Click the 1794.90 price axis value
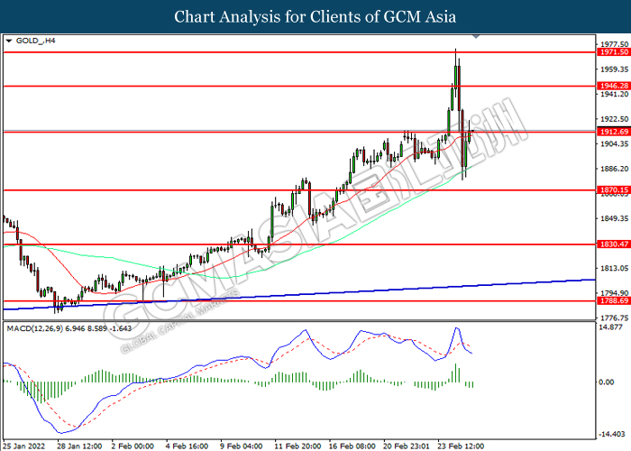 coord(614,293)
